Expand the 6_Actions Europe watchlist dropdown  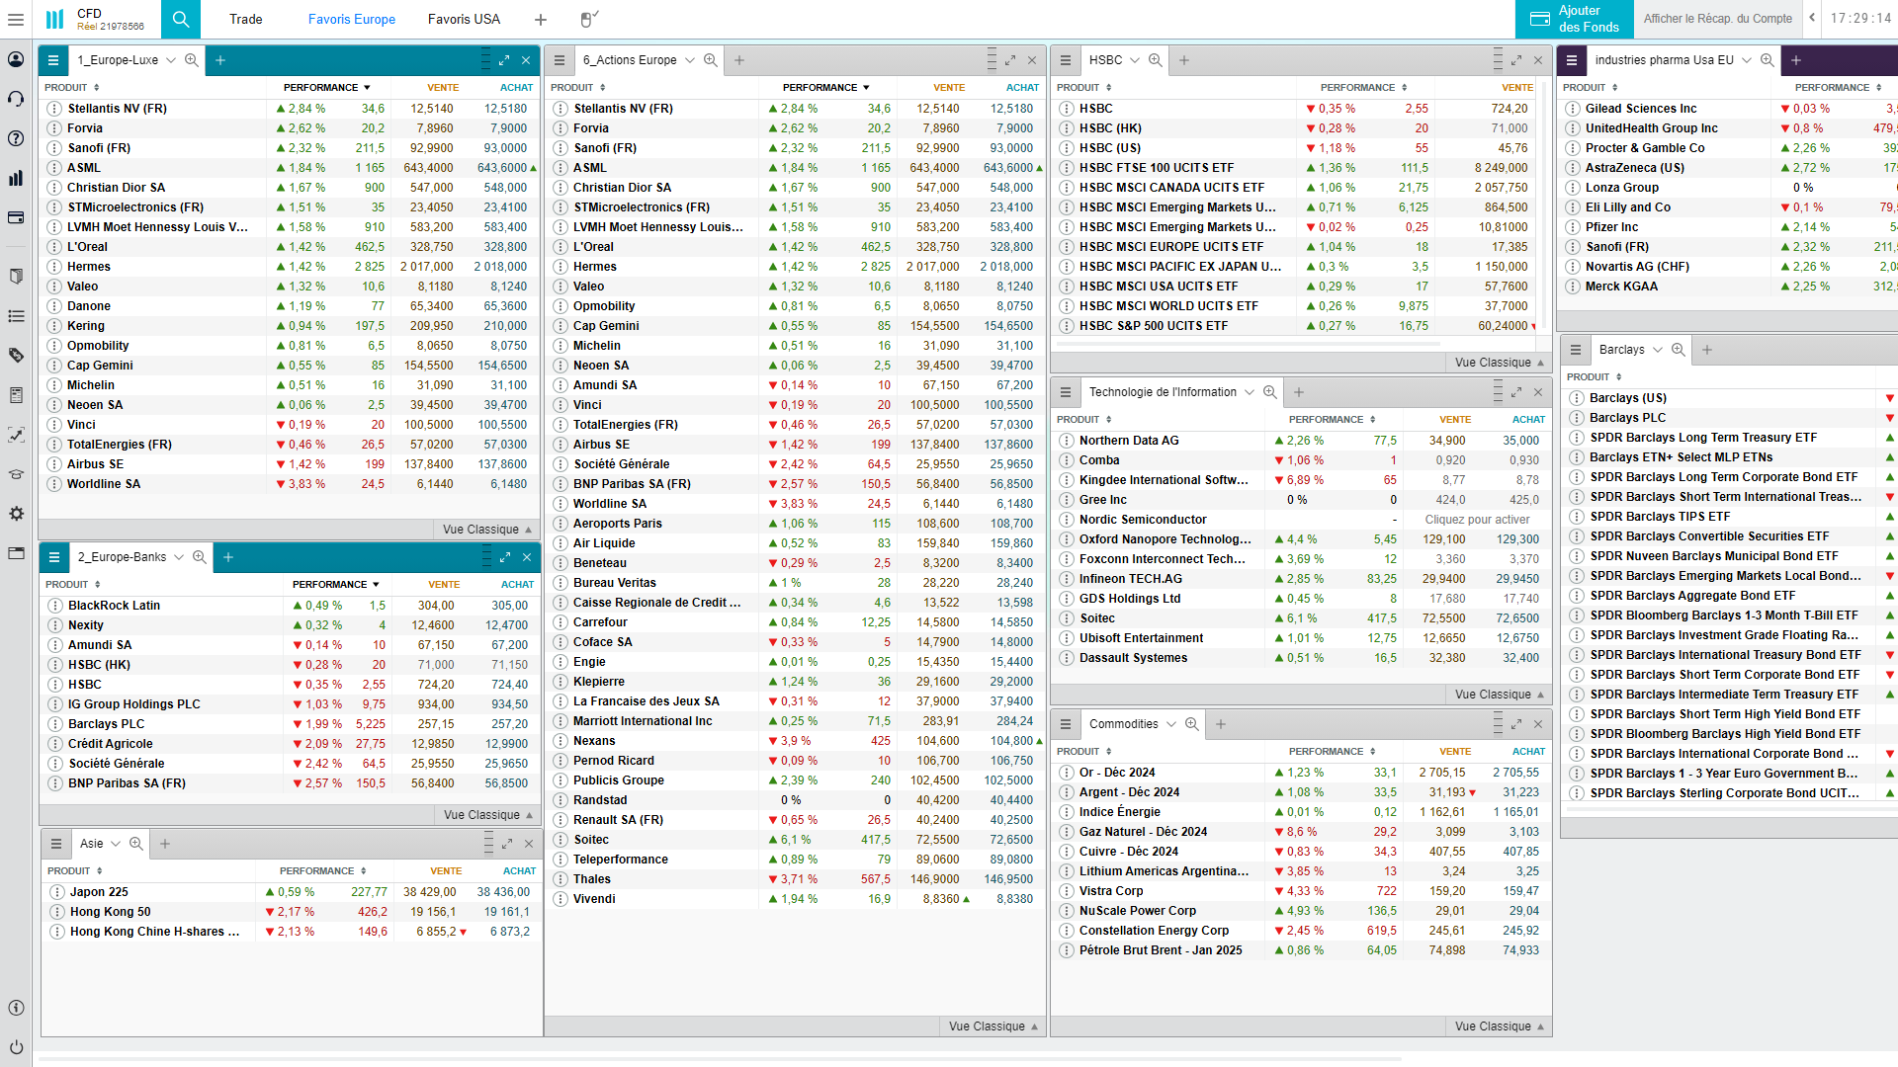(690, 60)
